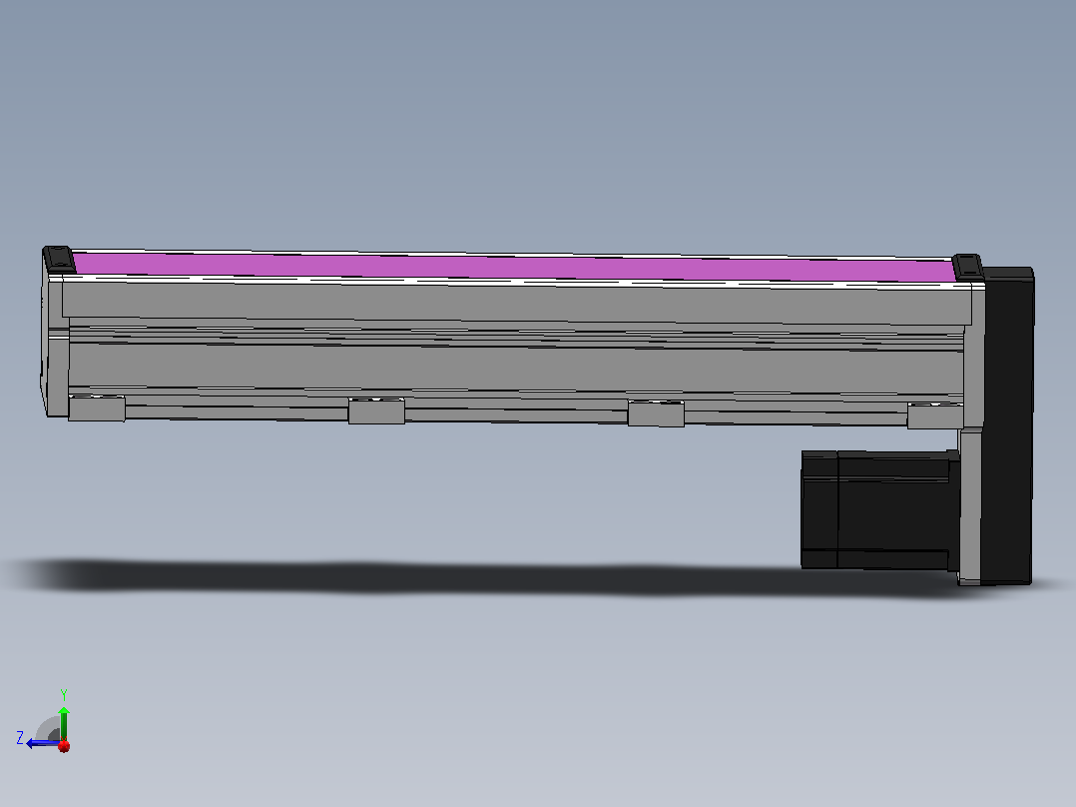The image size is (1076, 807).
Task: Select the leftmost gray mounting foot block
Action: [97, 407]
